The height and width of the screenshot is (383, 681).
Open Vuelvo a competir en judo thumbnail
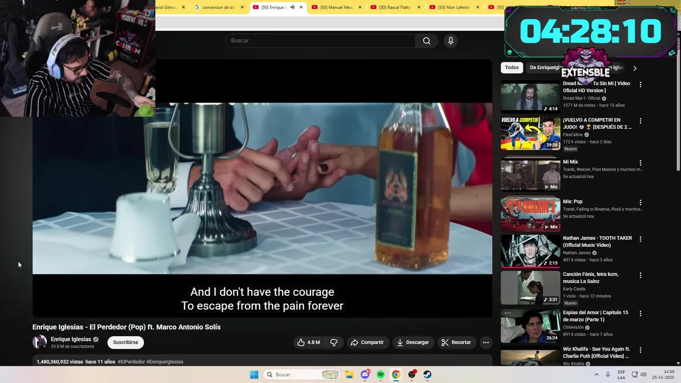530,133
